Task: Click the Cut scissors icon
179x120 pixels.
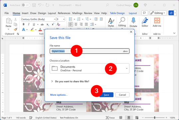Action: (15, 19)
